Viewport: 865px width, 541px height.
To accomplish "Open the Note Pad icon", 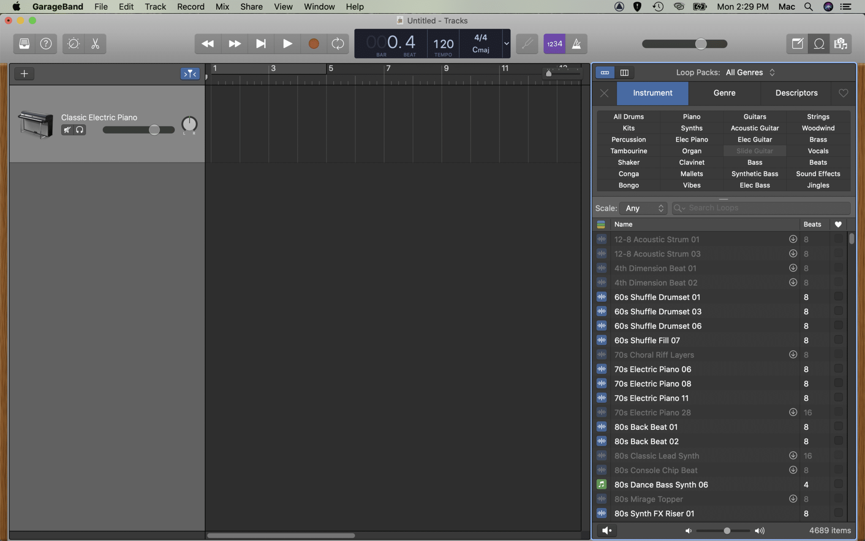I will click(x=797, y=44).
